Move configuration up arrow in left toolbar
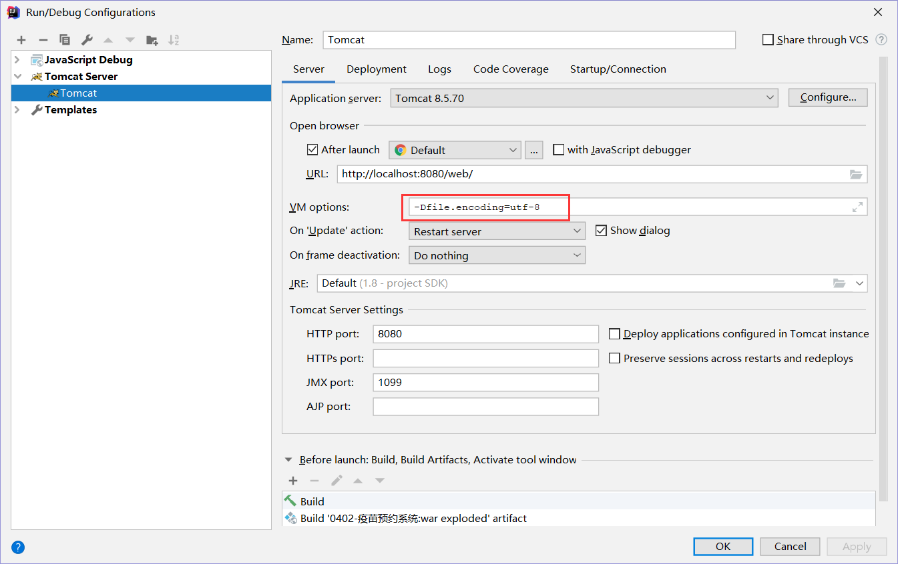 coord(108,40)
